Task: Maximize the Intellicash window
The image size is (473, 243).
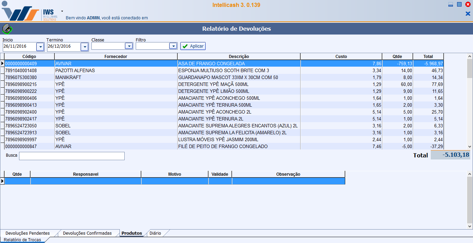Action: click(459, 4)
